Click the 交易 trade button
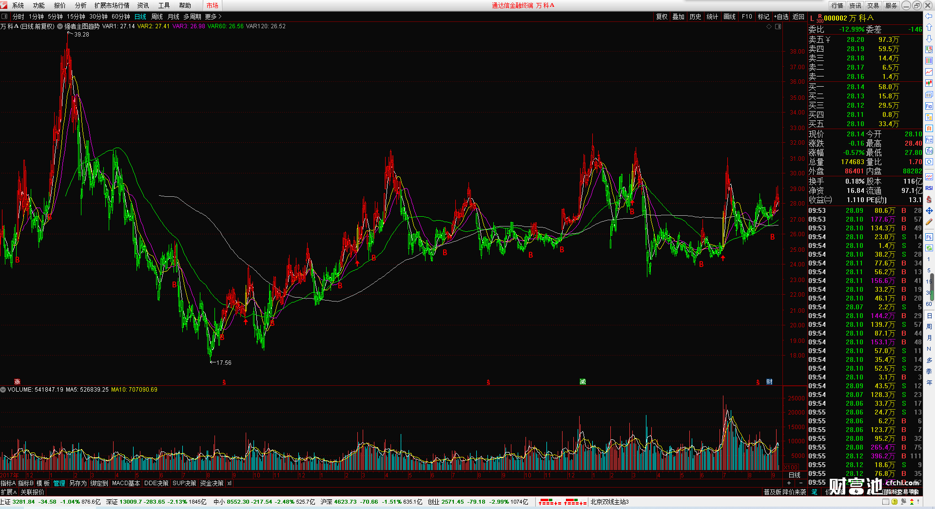Image resolution: width=935 pixels, height=509 pixels. coord(873,5)
